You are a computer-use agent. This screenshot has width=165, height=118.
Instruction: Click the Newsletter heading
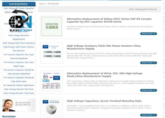(9, 116)
